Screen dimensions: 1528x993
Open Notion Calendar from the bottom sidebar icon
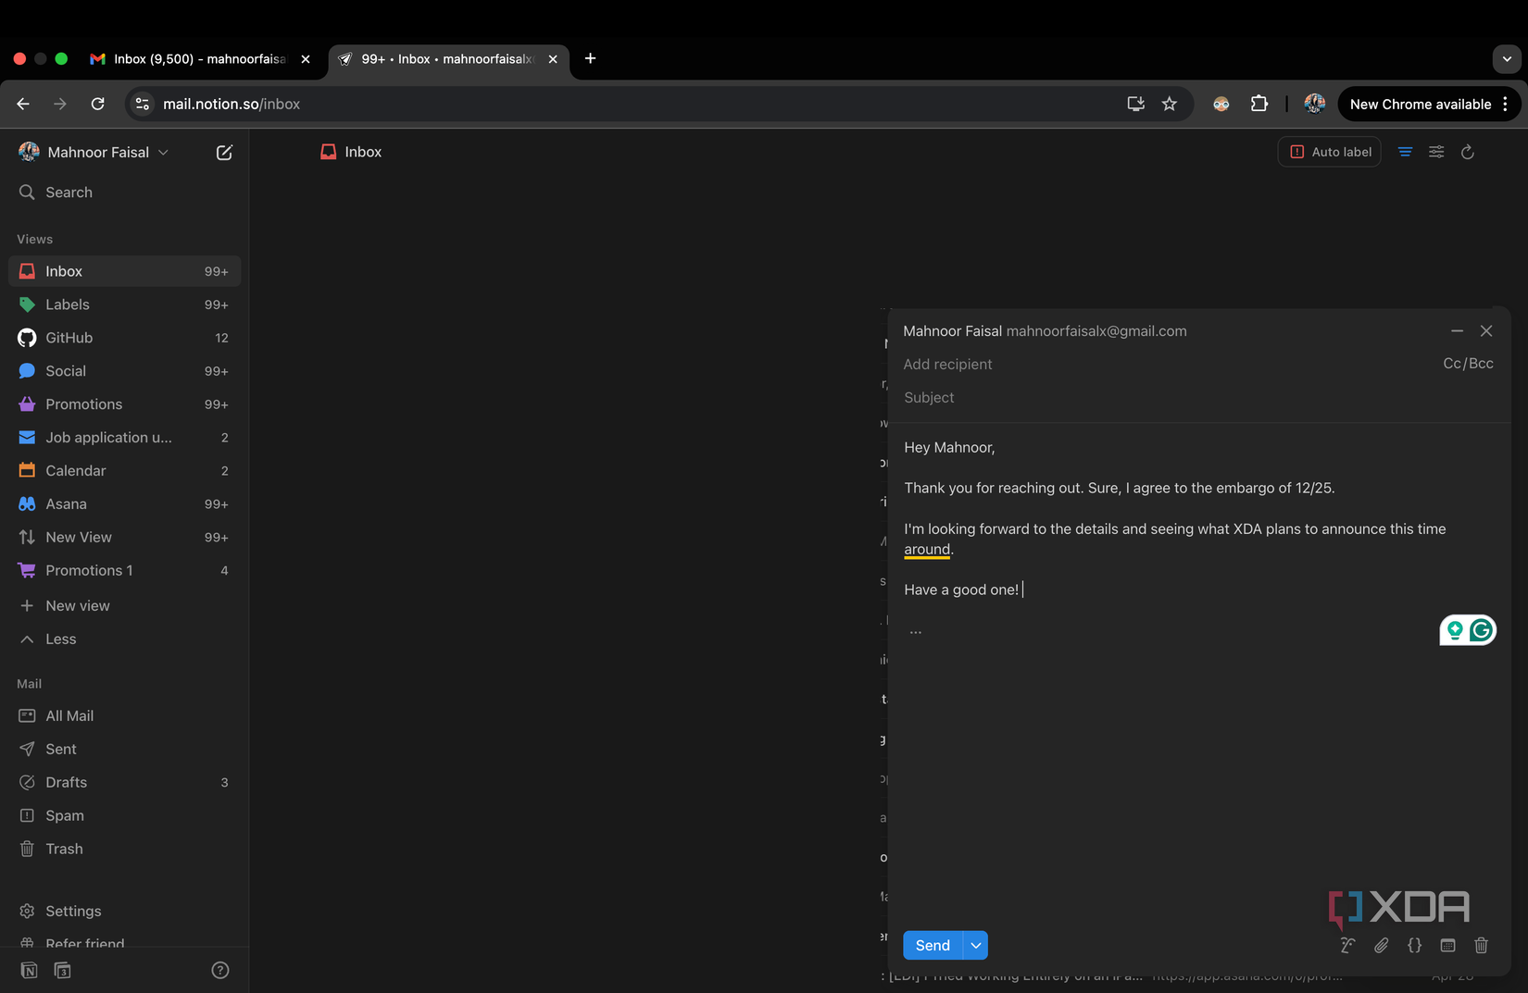pyautogui.click(x=62, y=970)
